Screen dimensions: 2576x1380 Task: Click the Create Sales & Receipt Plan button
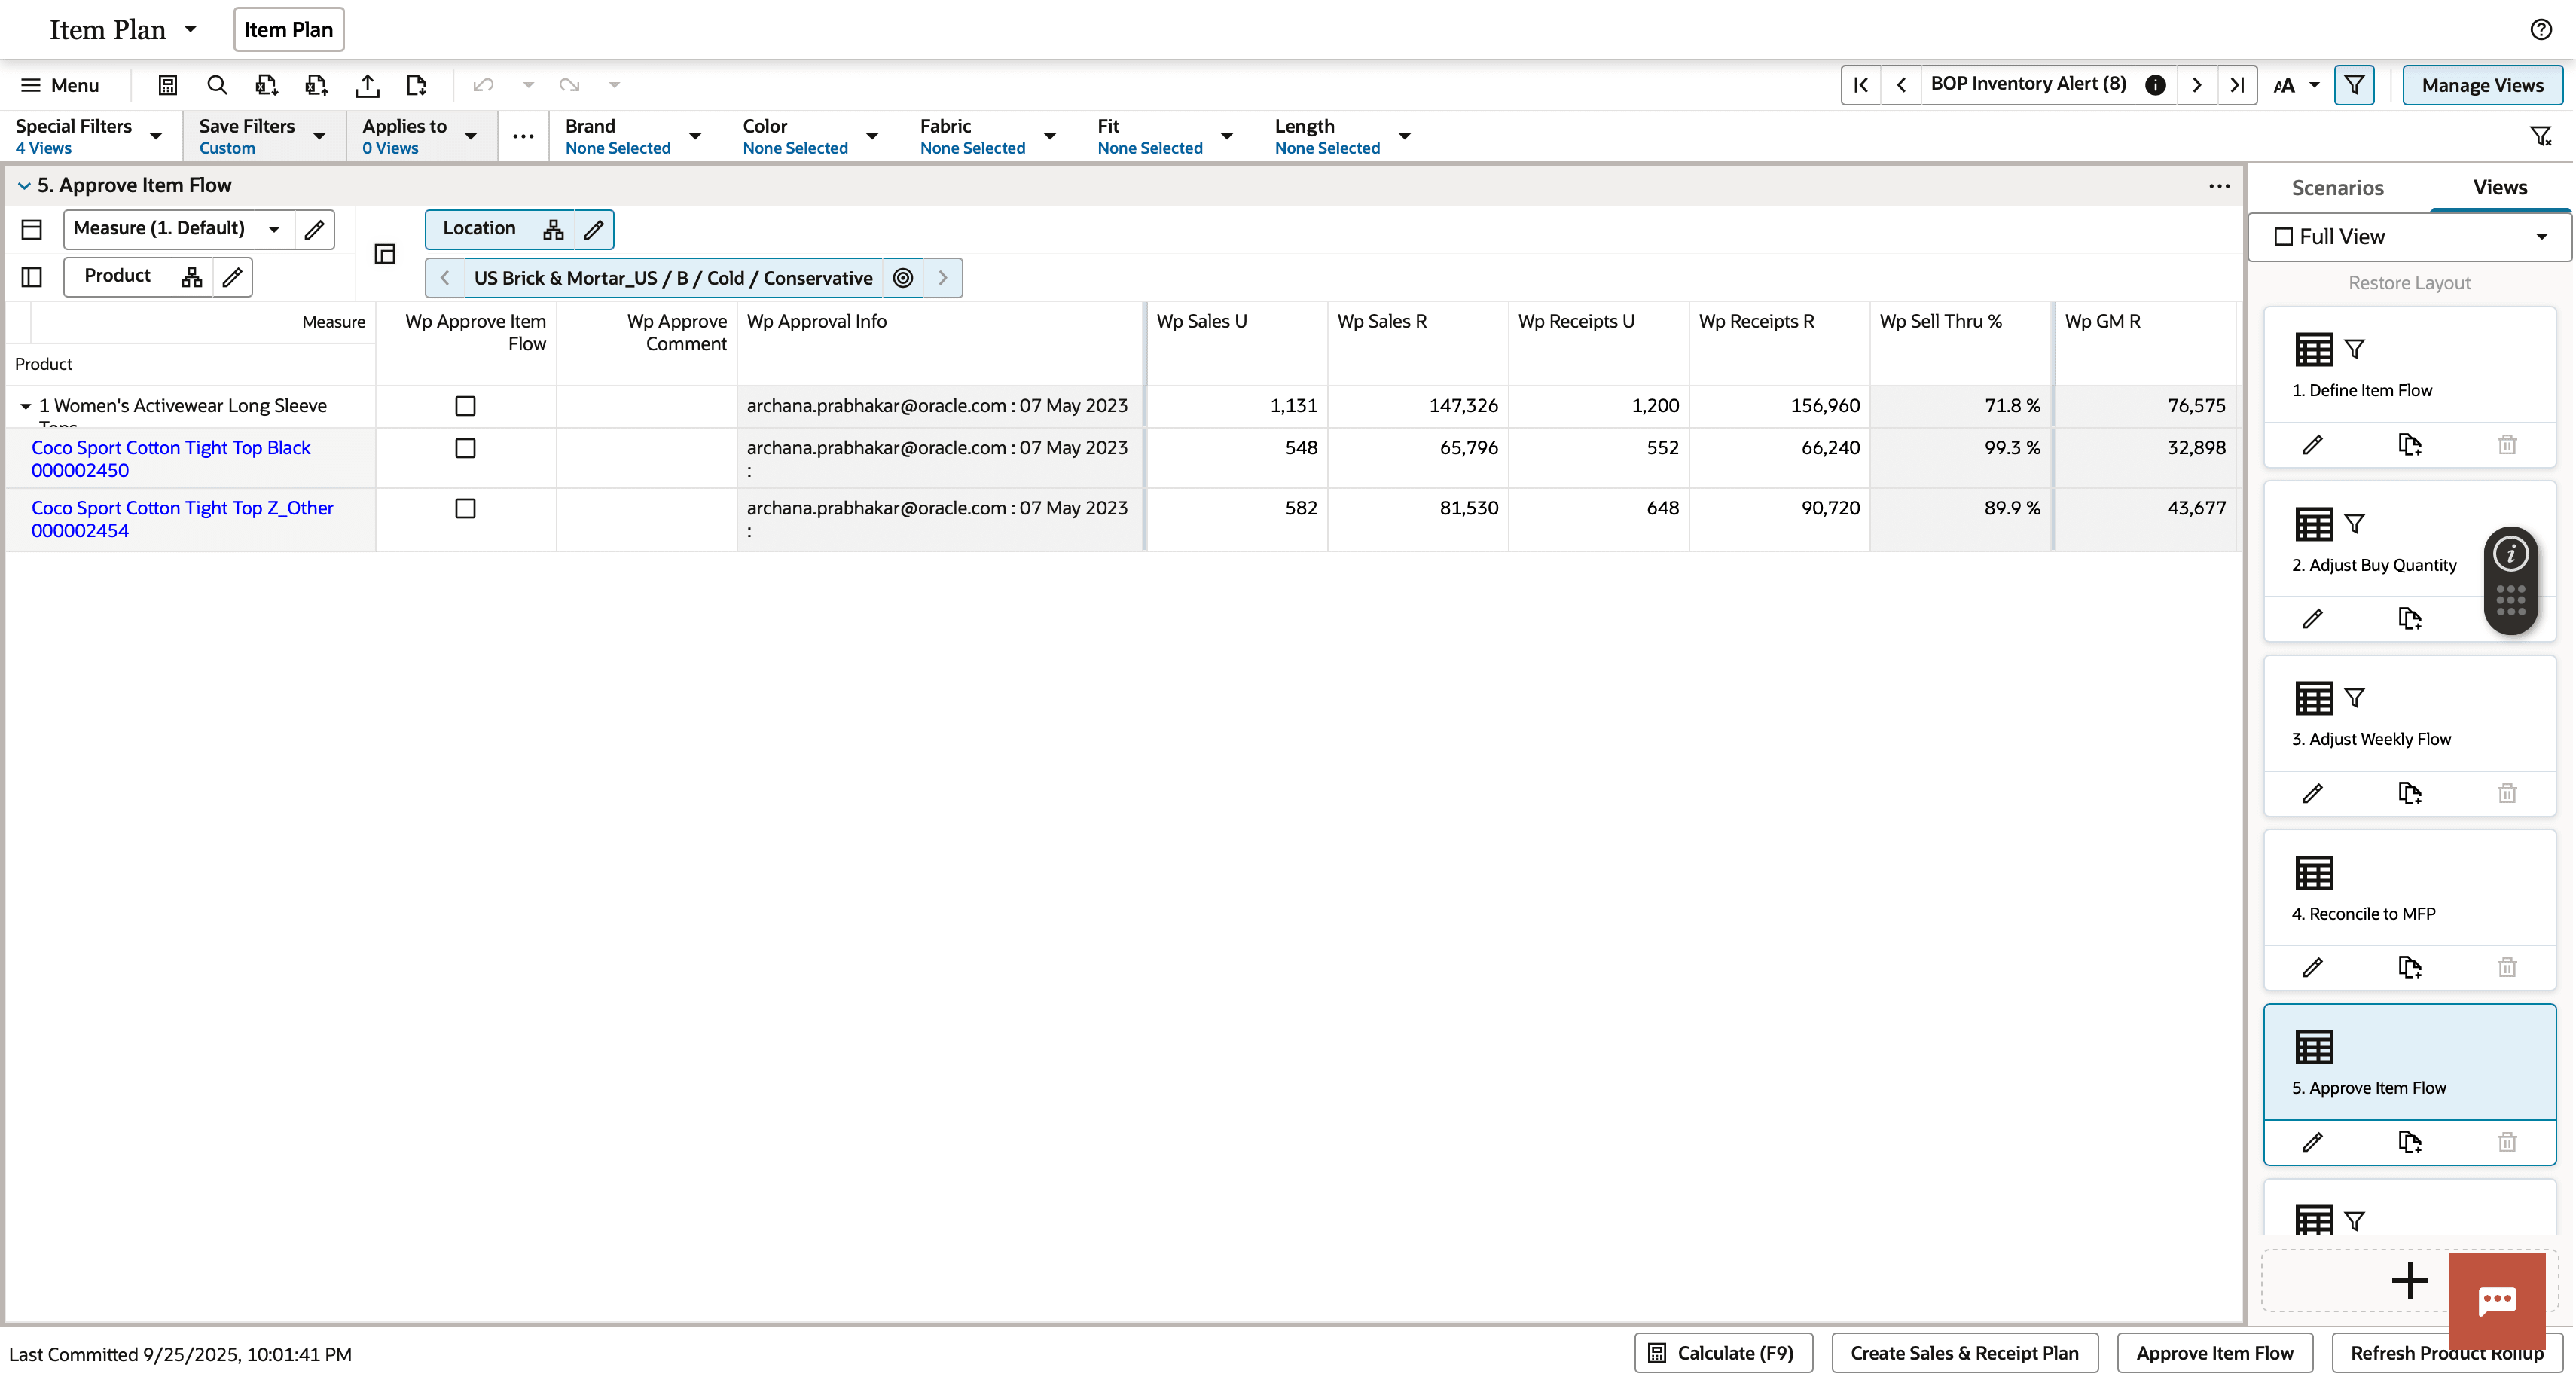pos(1963,1353)
